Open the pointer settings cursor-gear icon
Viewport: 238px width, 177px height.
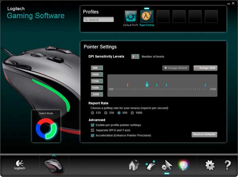167,165
